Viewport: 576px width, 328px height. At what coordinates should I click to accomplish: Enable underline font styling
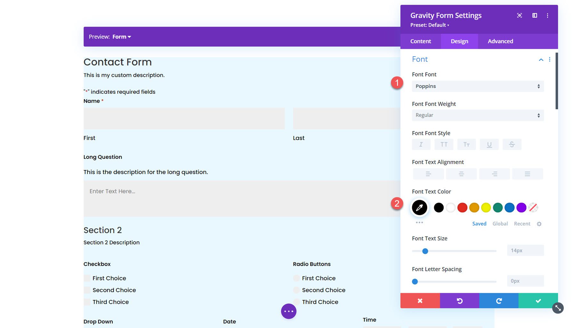coord(489,144)
